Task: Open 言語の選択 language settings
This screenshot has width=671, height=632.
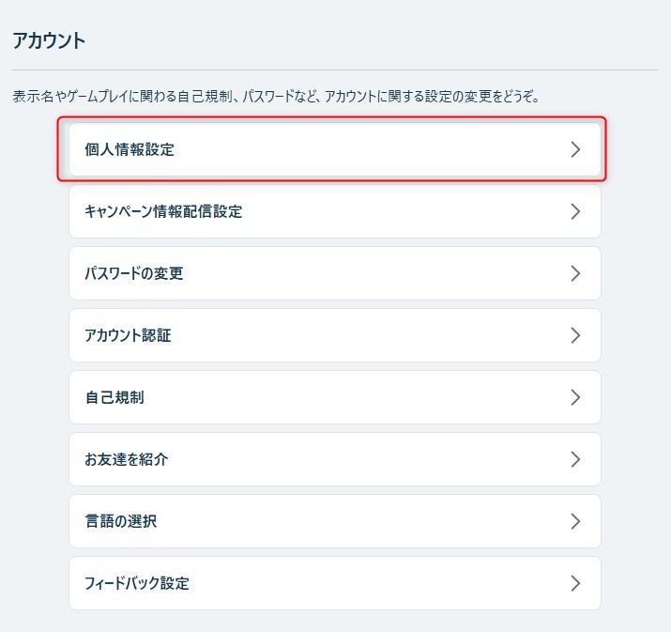Action: (x=335, y=521)
